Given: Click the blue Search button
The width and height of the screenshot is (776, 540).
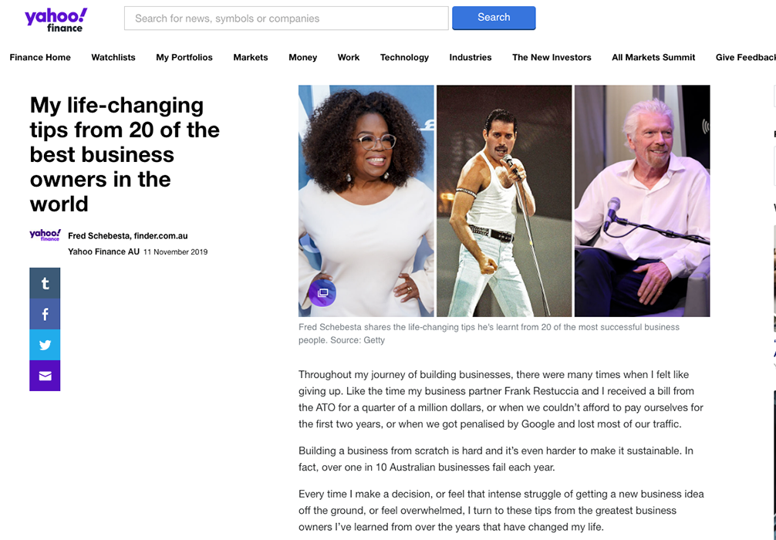Looking at the screenshot, I should point(494,18).
